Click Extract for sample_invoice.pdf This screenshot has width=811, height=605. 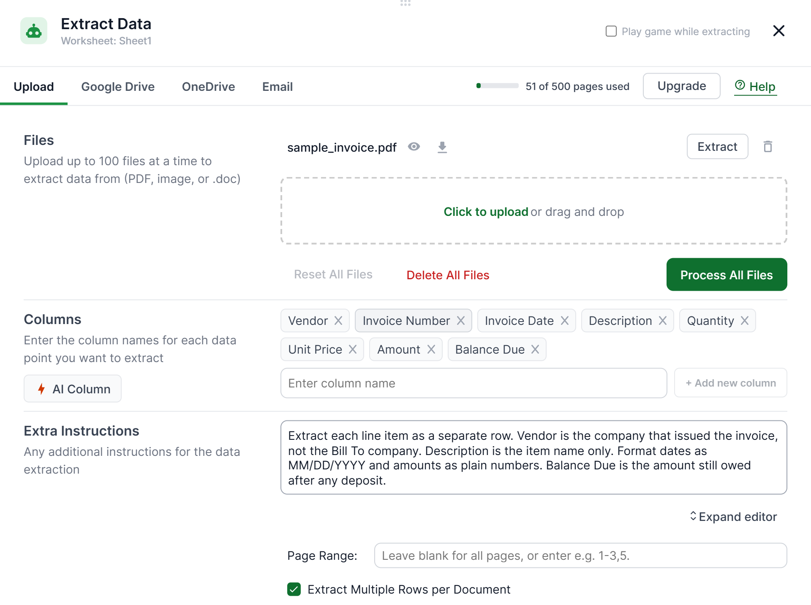717,147
